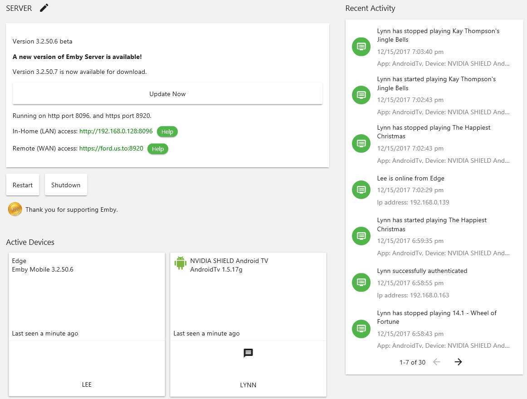Restart the Emby server
Screen dimensions: 527x399
click(x=23, y=185)
